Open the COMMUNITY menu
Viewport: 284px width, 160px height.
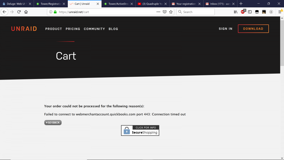(x=94, y=29)
